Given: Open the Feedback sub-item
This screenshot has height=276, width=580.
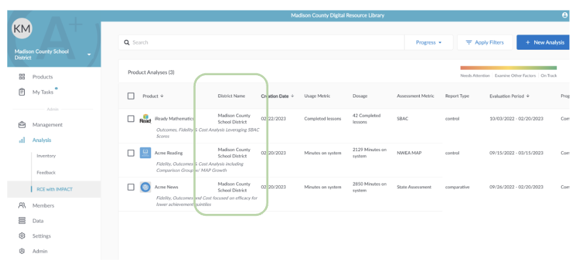Looking at the screenshot, I should click(x=46, y=173).
